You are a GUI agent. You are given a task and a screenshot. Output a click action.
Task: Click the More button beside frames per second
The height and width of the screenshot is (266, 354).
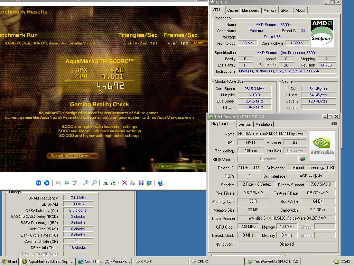click(199, 43)
